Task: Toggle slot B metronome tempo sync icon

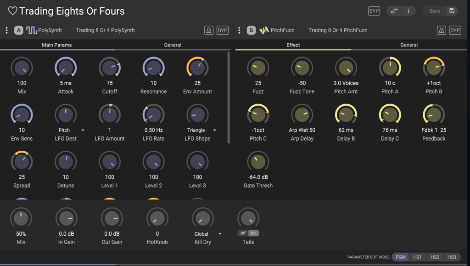Action: point(442,30)
